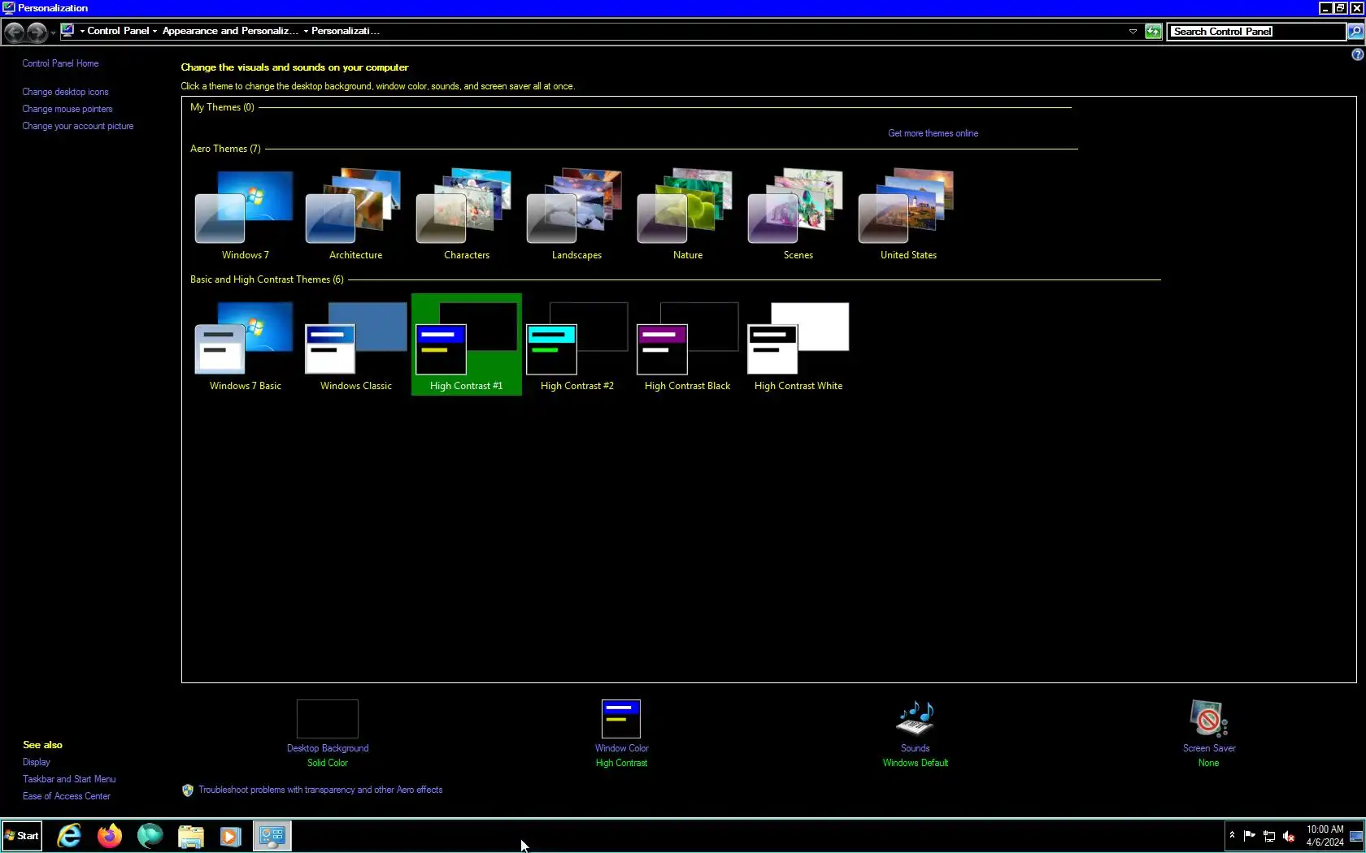Image resolution: width=1366 pixels, height=853 pixels.
Task: Click the Forward navigation arrow button
Action: (37, 32)
